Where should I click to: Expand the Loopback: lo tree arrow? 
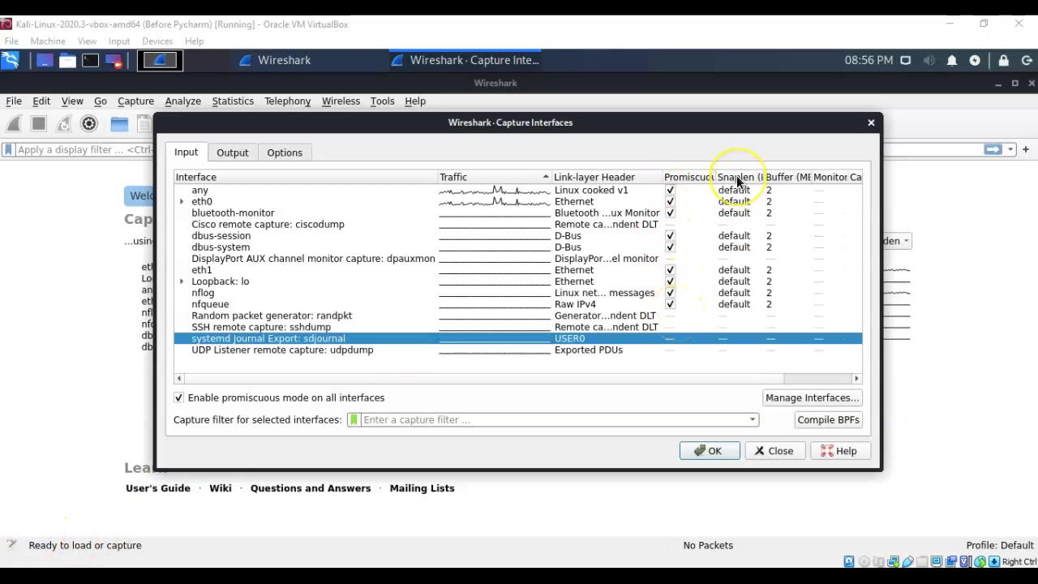[182, 281]
